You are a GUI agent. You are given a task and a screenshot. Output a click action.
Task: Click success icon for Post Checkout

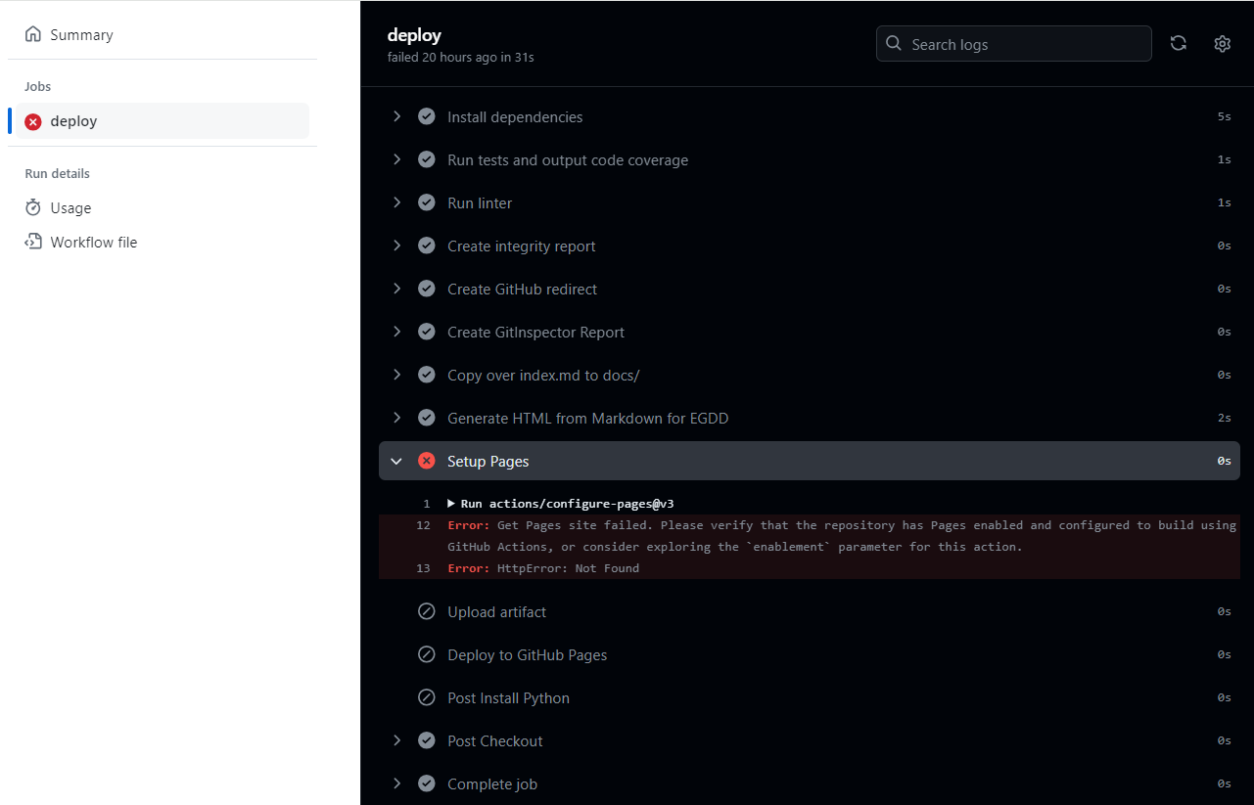(427, 740)
